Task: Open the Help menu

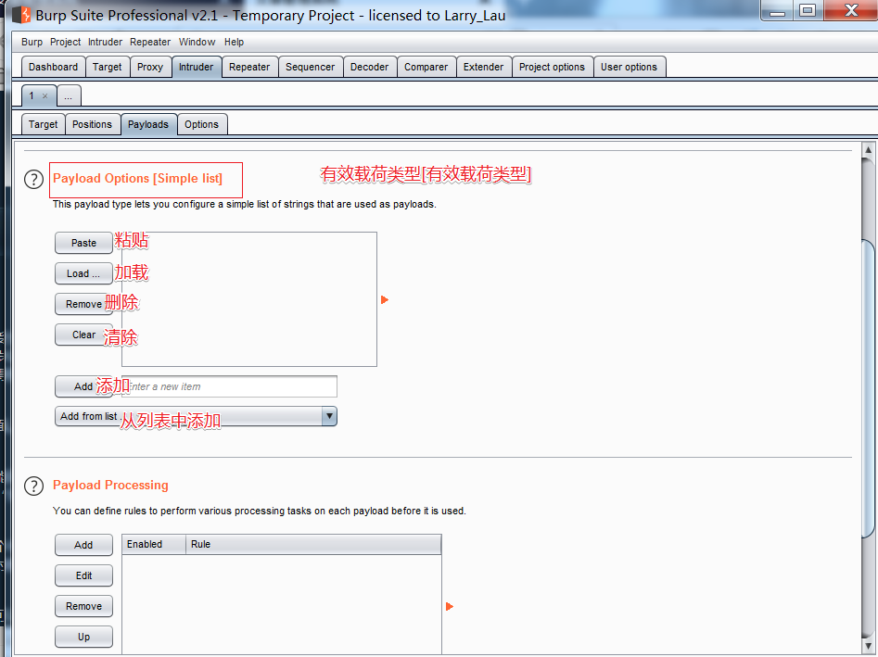Action: click(x=234, y=42)
